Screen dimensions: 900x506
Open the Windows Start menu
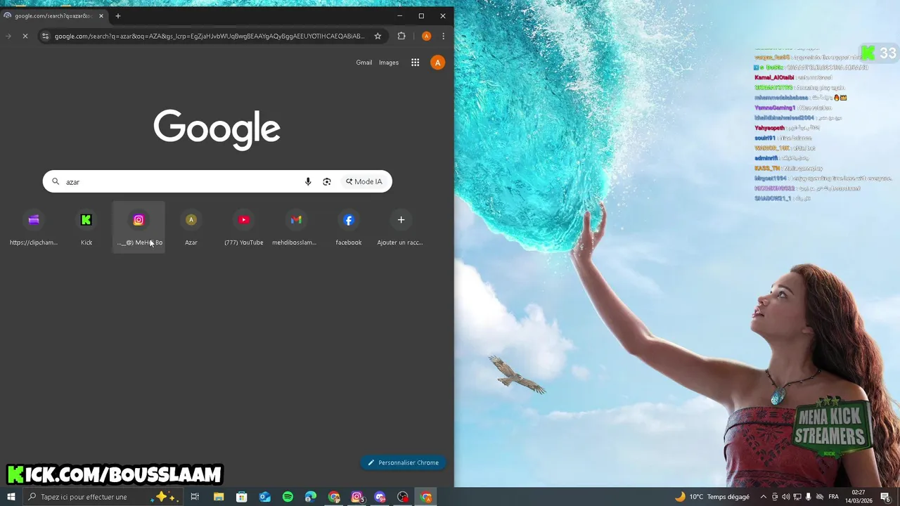point(11,497)
